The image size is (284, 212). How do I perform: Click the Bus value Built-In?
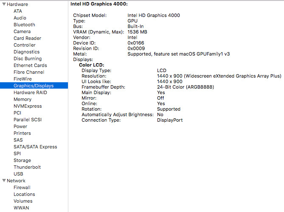click(x=135, y=26)
